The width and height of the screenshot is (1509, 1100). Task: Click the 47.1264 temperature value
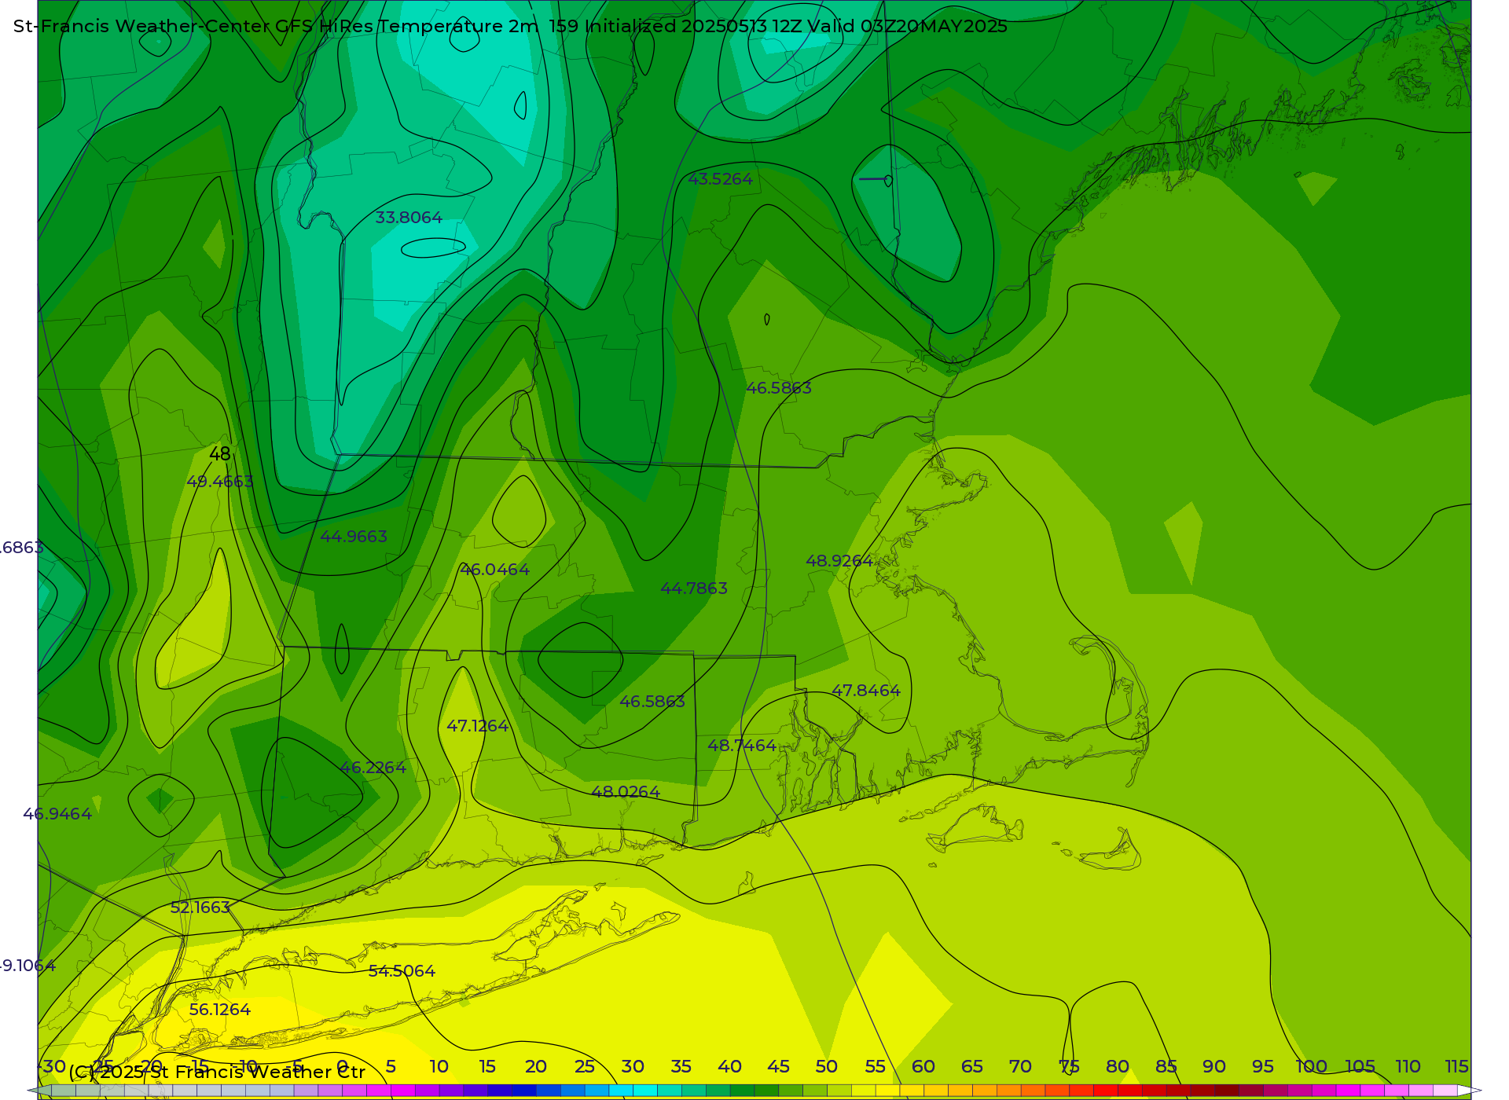pyautogui.click(x=478, y=726)
